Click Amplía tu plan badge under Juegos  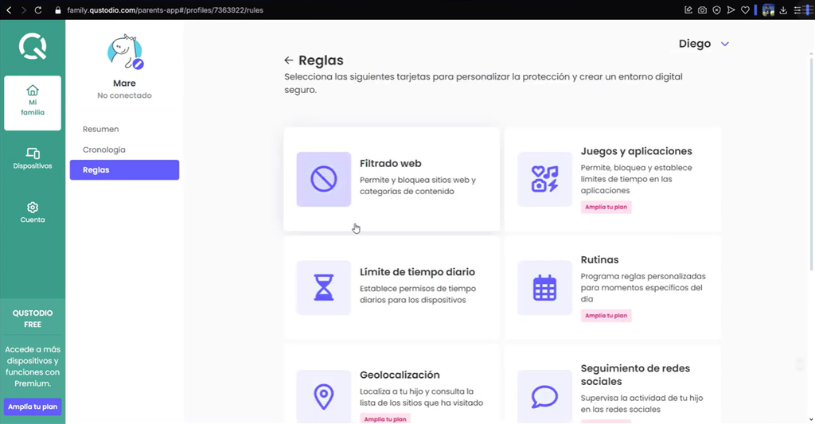[x=606, y=207]
